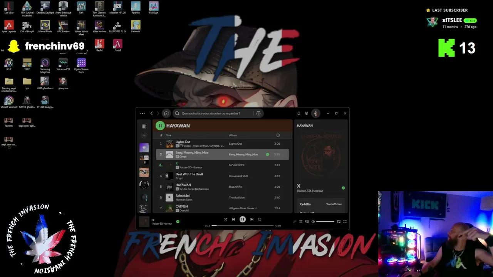Open the Spotify three-dots menu

(x=143, y=113)
